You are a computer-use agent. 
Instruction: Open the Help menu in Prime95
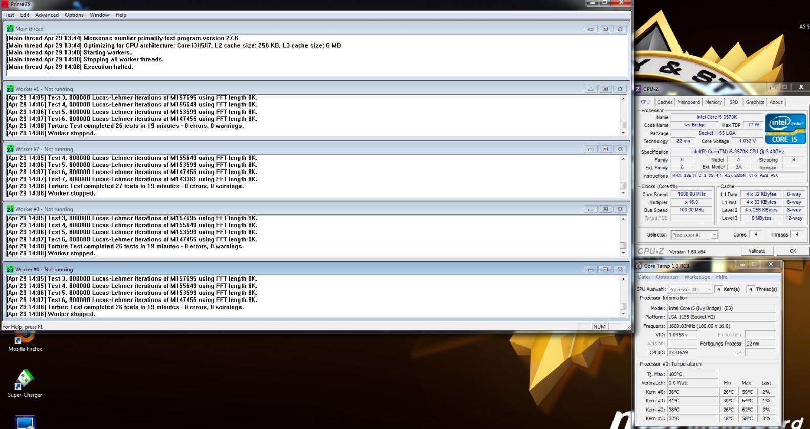tap(121, 15)
